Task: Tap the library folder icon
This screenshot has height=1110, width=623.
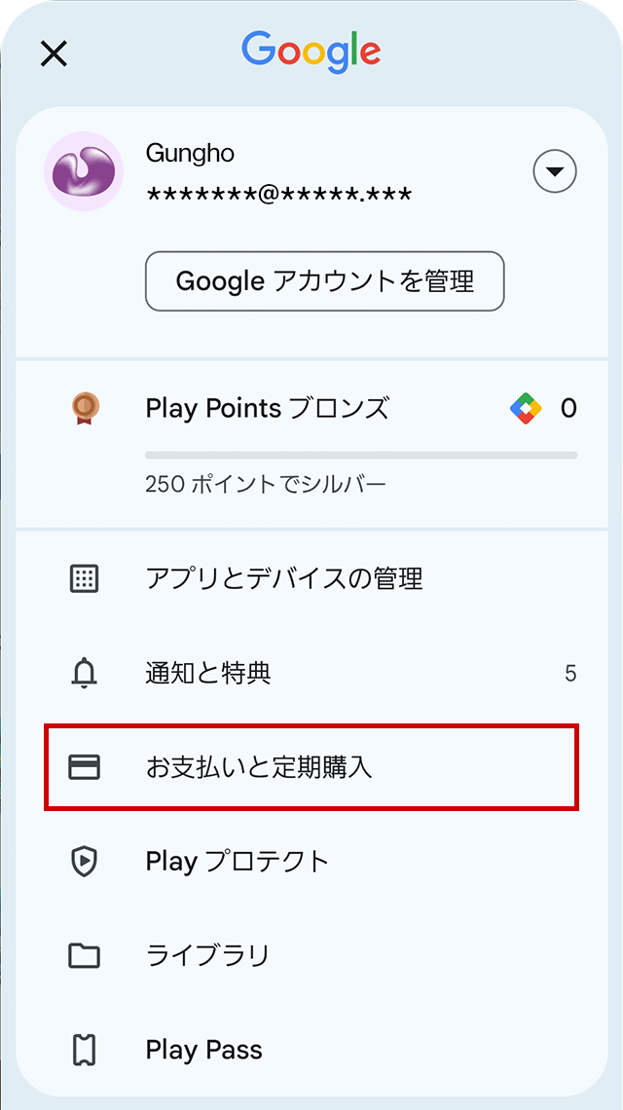Action: pos(85,956)
